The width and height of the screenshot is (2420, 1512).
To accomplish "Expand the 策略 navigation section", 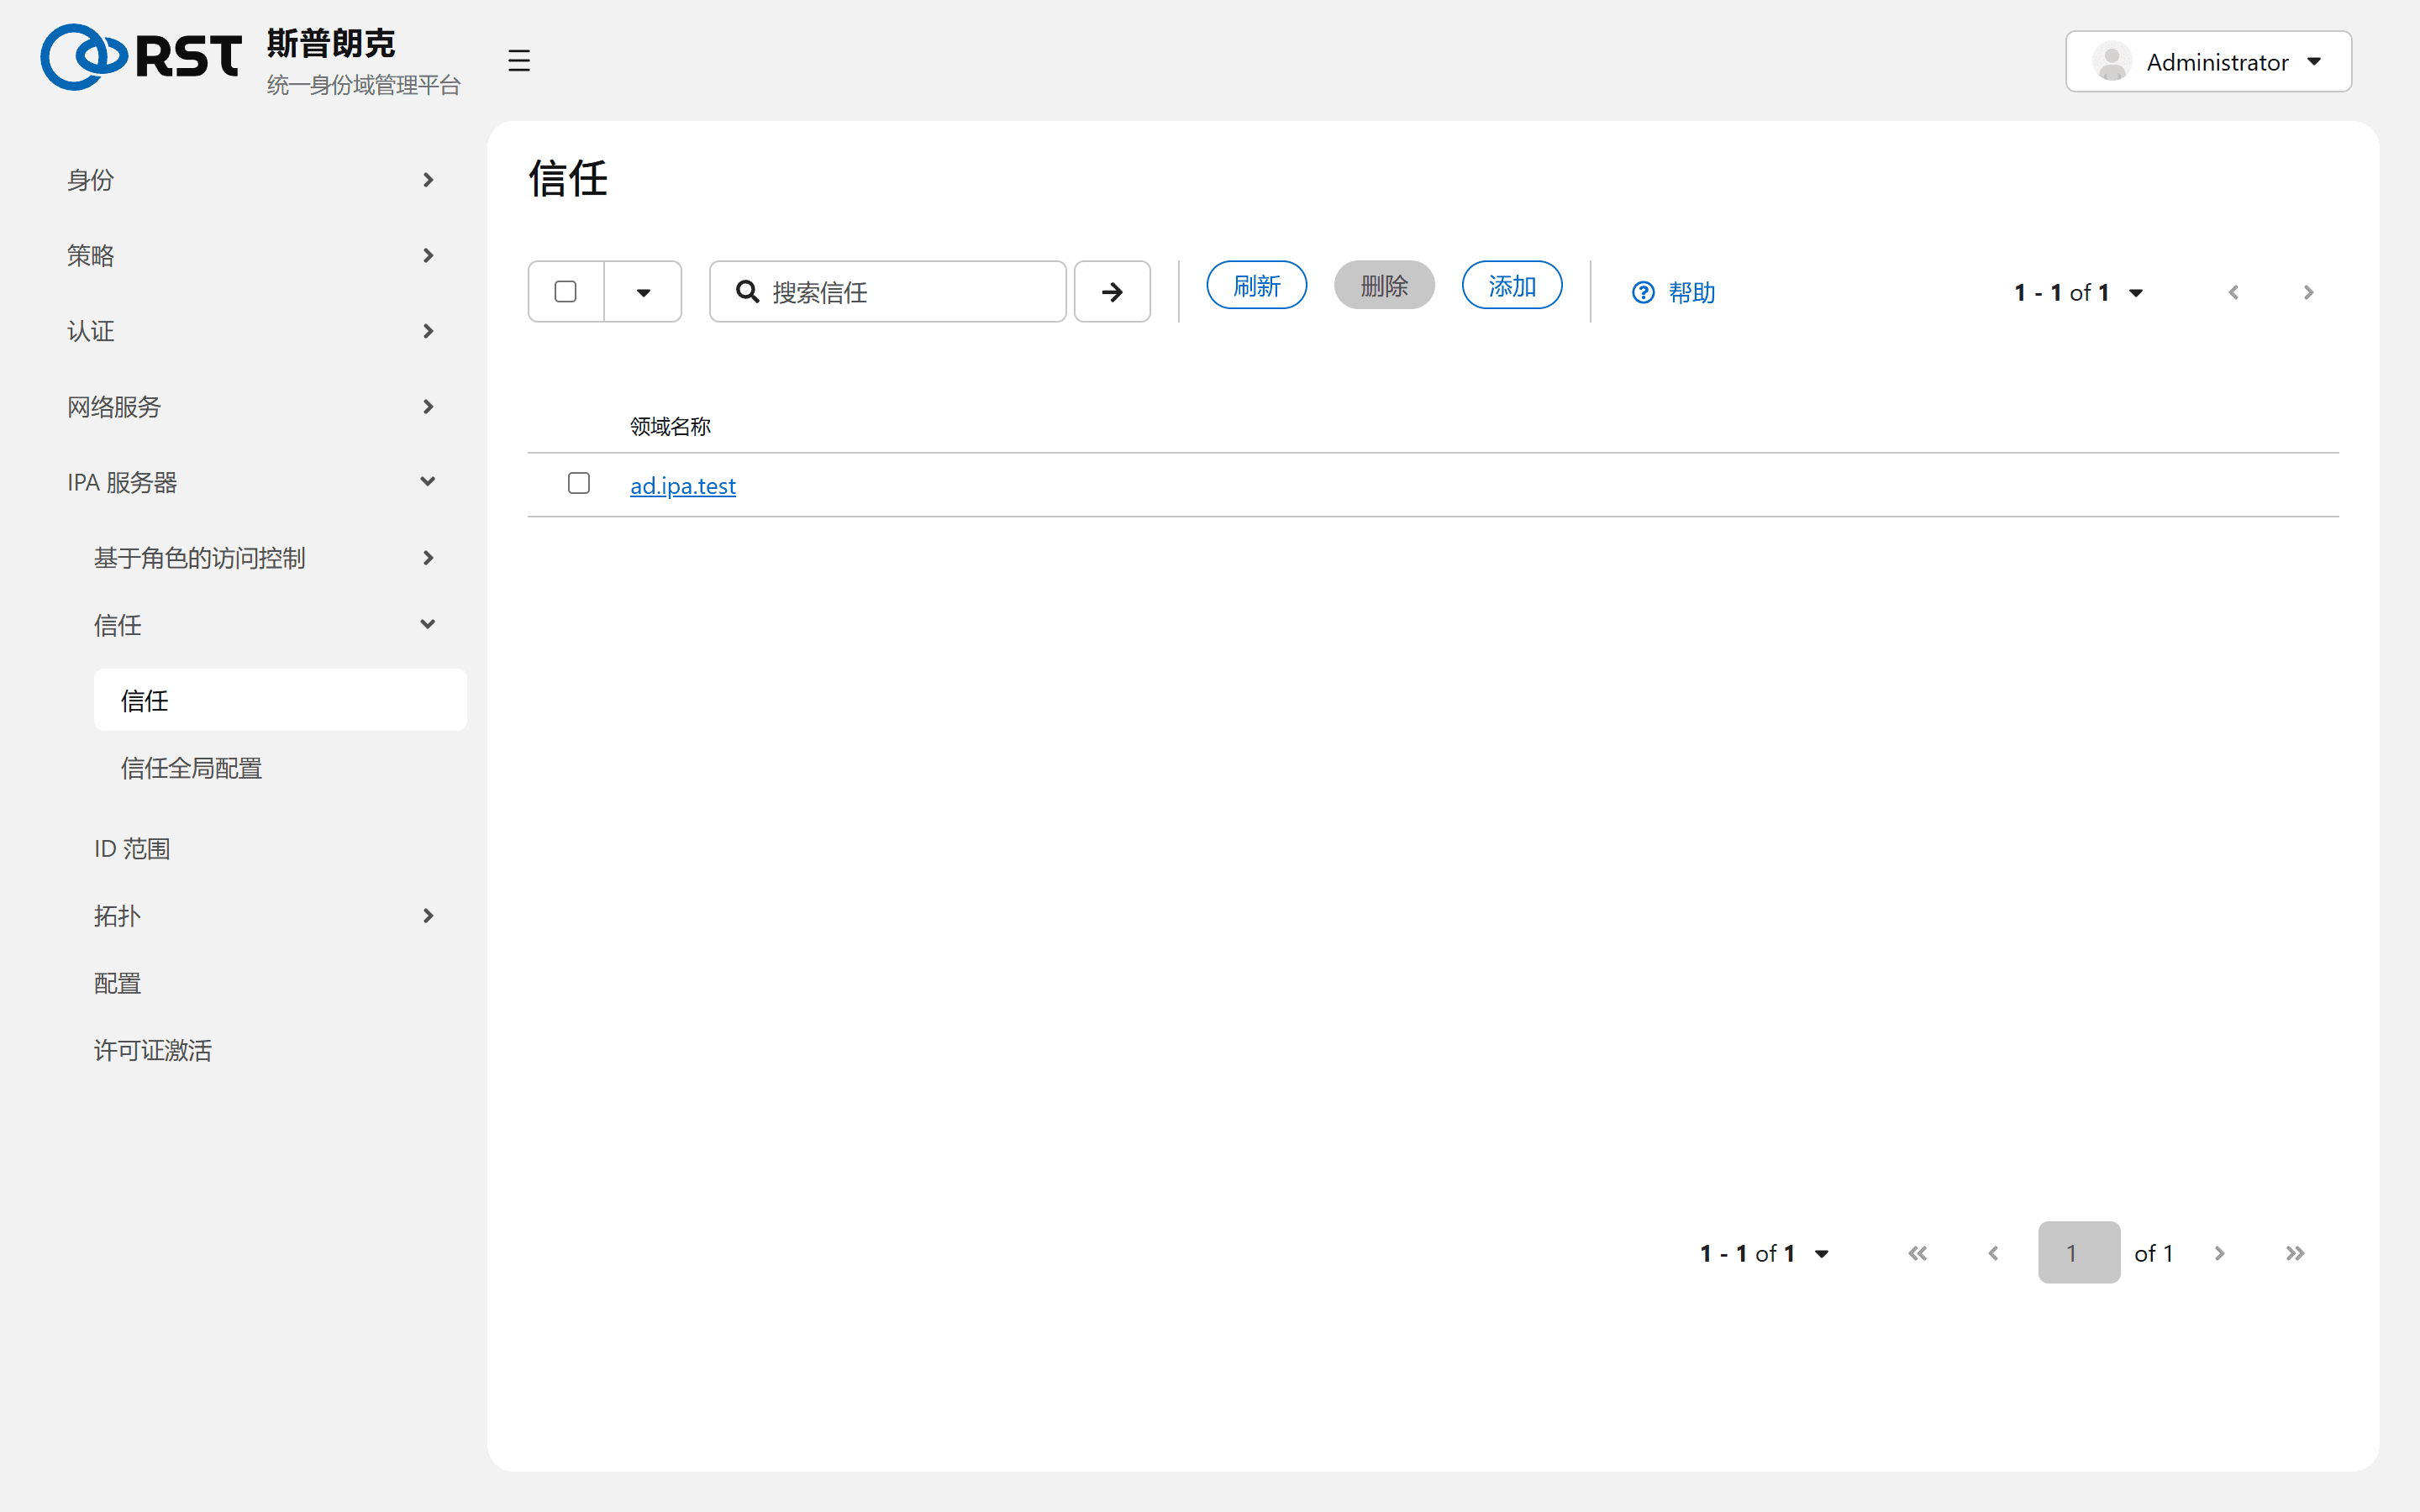I will pyautogui.click(x=252, y=256).
